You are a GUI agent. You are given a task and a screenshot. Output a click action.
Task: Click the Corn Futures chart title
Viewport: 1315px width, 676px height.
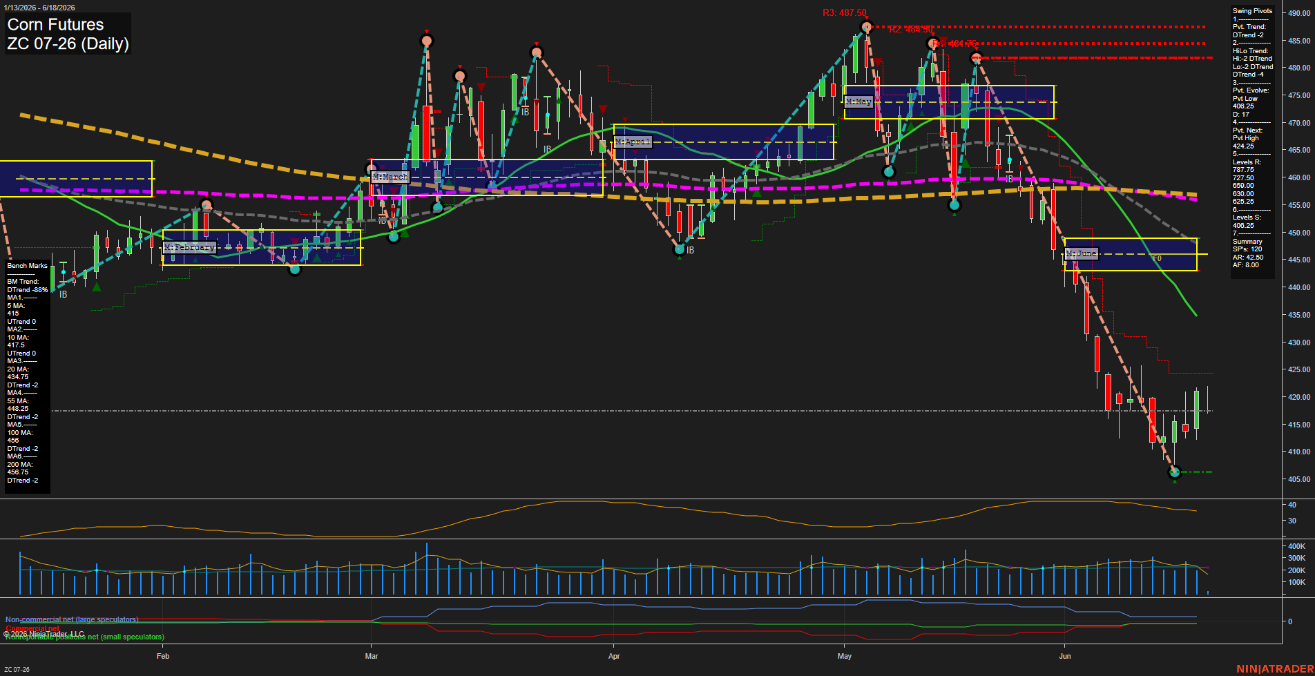55,25
